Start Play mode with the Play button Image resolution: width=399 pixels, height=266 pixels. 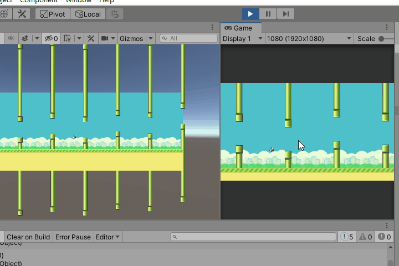coord(250,14)
